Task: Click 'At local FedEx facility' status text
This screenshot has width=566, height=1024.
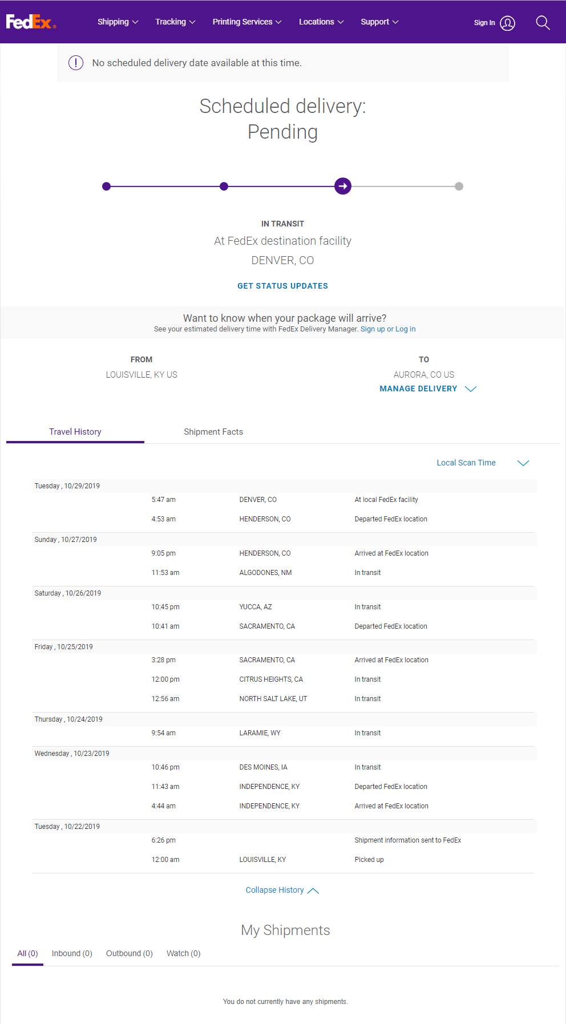Action: 386,500
